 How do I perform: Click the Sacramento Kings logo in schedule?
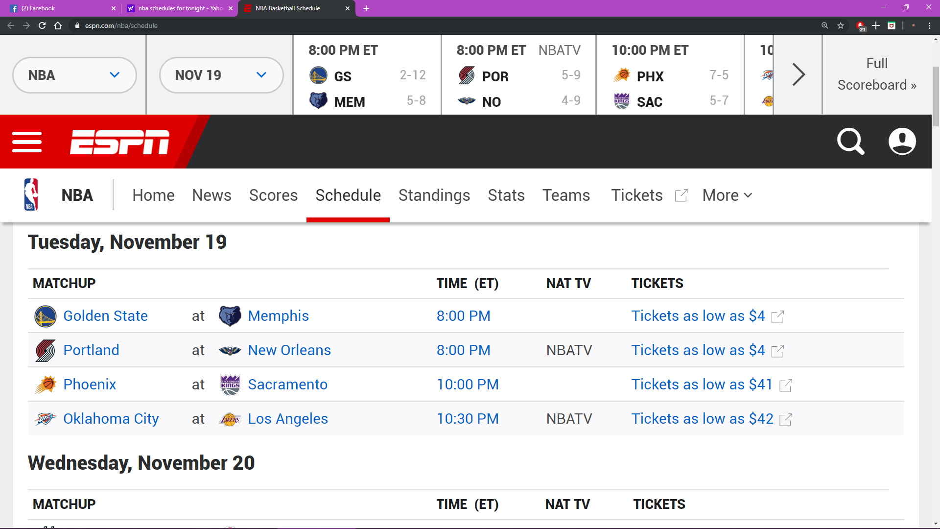230,385
